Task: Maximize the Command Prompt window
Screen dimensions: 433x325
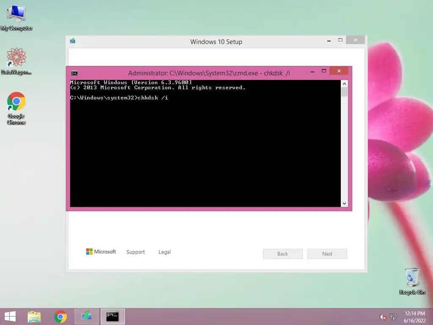Action: point(324,71)
